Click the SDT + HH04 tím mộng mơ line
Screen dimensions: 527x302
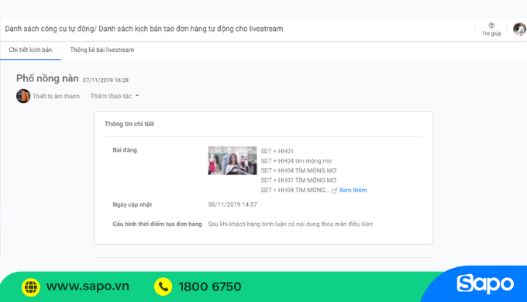point(296,161)
